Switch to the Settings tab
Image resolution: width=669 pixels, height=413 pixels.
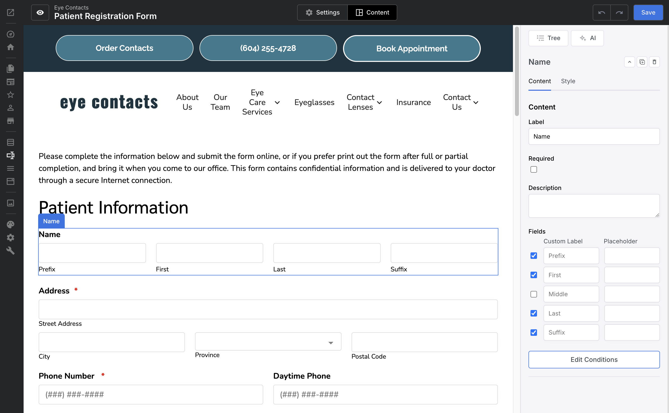click(x=322, y=13)
